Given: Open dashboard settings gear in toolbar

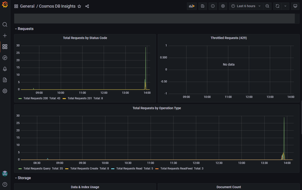Looking at the screenshot, I should pos(223,6).
